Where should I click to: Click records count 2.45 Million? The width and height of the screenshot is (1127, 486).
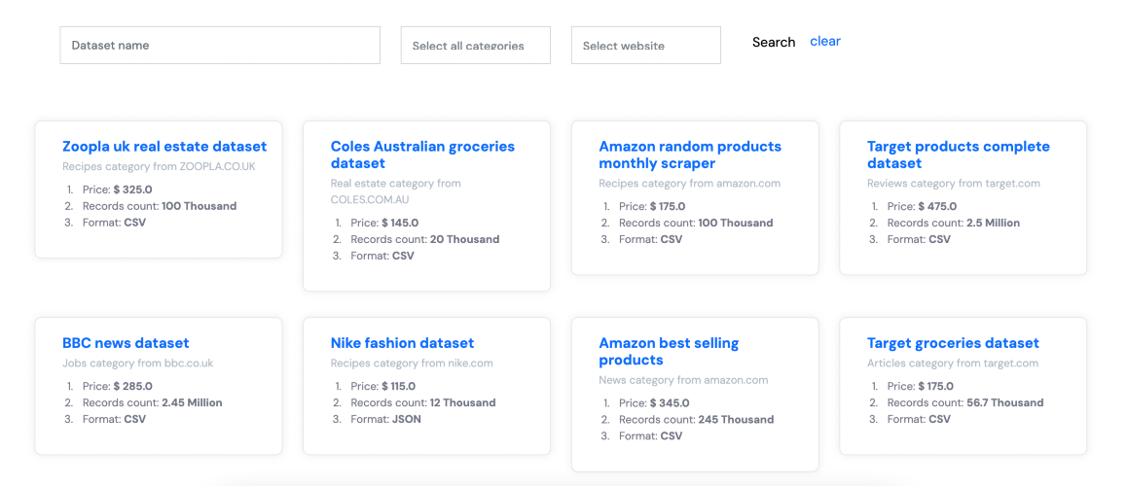click(x=192, y=402)
